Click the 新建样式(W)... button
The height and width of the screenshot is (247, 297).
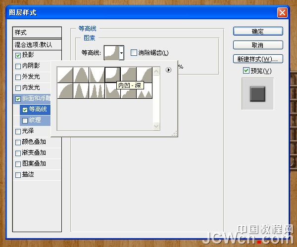click(258, 59)
